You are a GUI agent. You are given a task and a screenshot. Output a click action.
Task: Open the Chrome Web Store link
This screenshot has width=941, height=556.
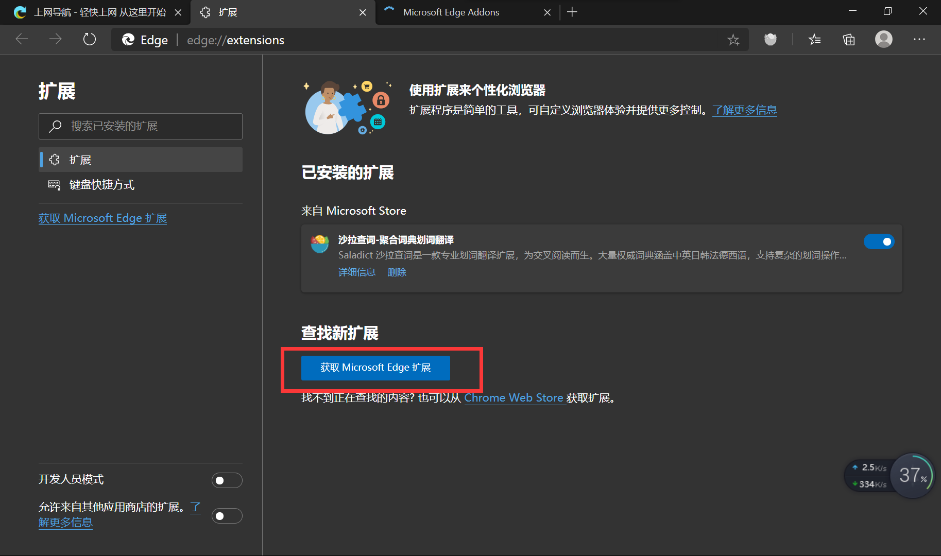point(514,398)
